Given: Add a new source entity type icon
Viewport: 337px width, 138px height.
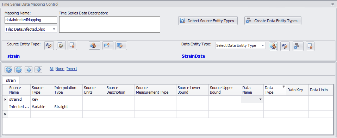Looking at the screenshot, I should pos(61,45).
